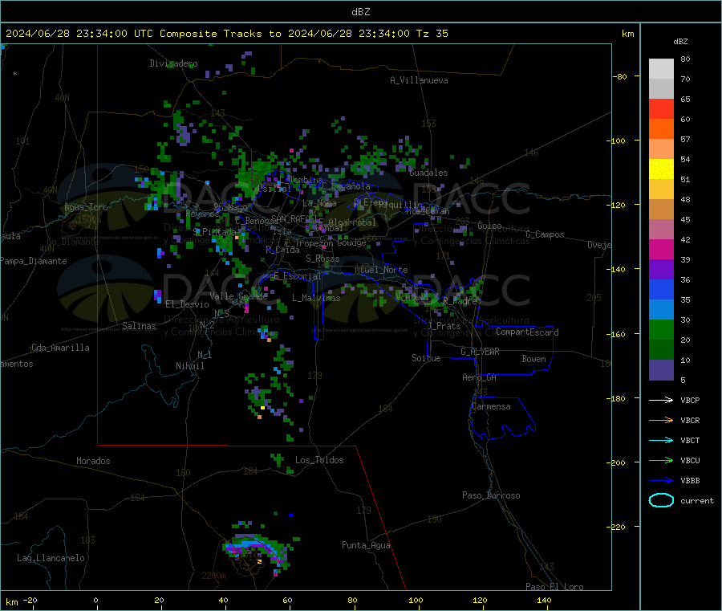Click the Nihuil map label

point(189,366)
